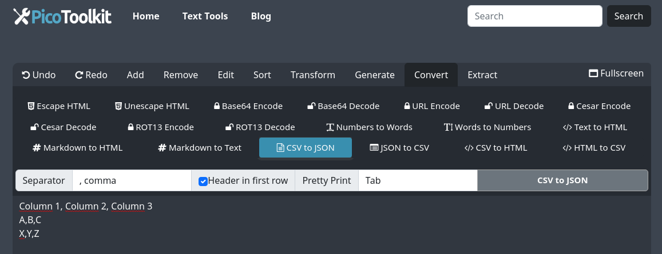662x254 pixels.
Task: Open the PicoToolkit logo homepage link
Action: [x=62, y=17]
